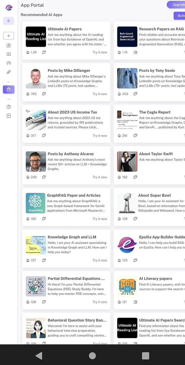This screenshot has height=365, width=185.
Task: Click Try it now for Knowledge Graph and LLM
Action: click(x=100, y=260)
